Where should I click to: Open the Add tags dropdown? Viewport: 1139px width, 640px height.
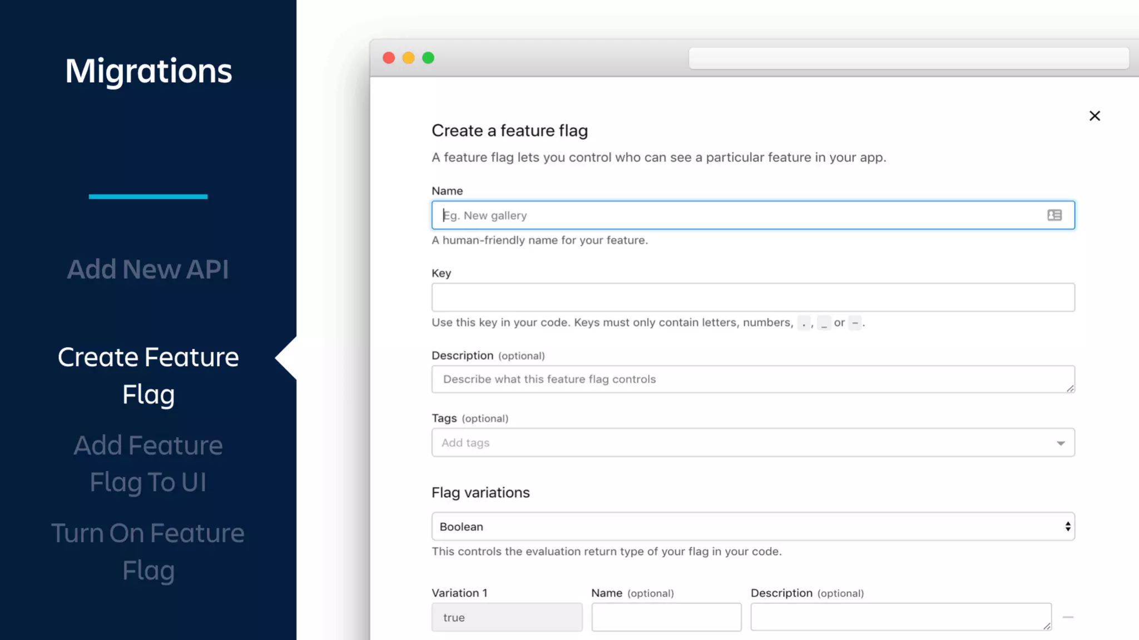(x=753, y=442)
